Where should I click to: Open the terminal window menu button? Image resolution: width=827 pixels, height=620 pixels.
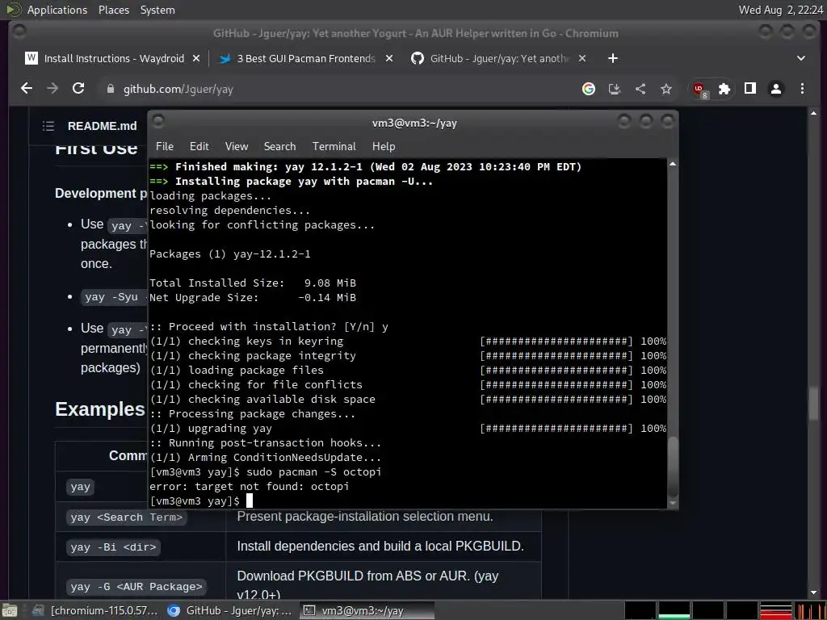158,121
